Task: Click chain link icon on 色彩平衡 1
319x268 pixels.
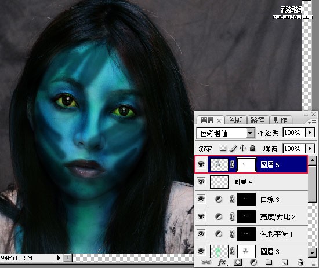Action: (x=232, y=234)
